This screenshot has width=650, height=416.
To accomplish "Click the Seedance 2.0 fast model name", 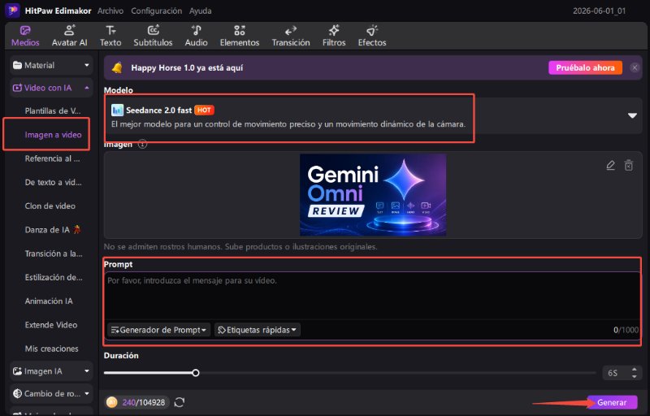I will click(x=158, y=110).
